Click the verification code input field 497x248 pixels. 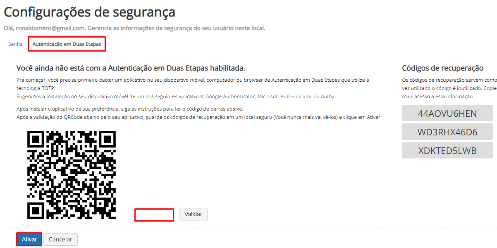[154, 215]
